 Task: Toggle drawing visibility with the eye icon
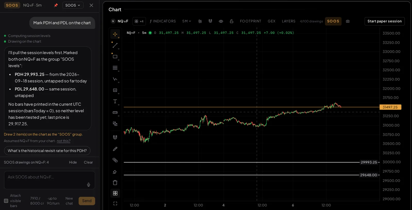221,21
